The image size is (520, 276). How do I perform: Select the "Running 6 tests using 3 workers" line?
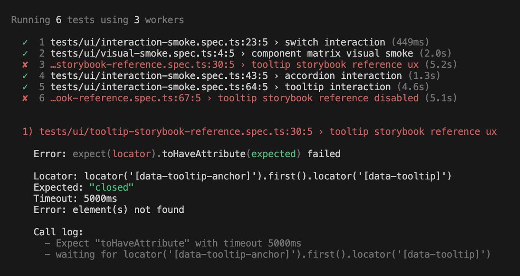97,20
